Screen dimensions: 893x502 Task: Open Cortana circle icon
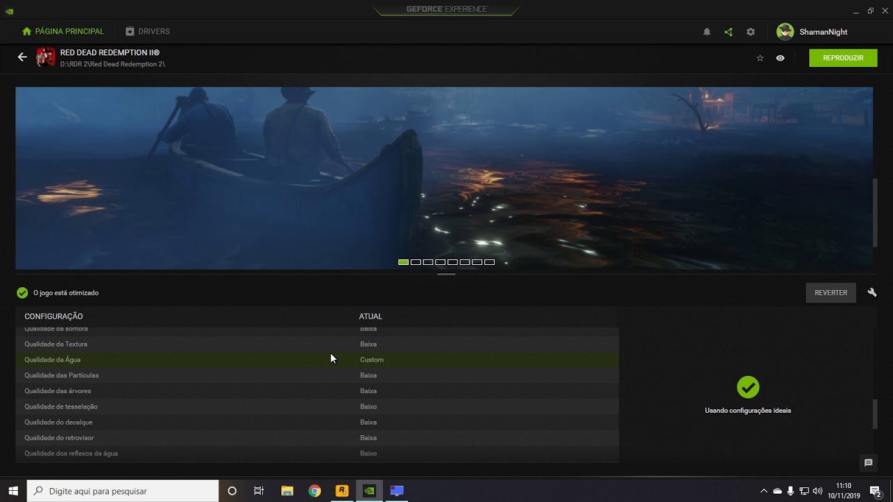click(x=232, y=491)
